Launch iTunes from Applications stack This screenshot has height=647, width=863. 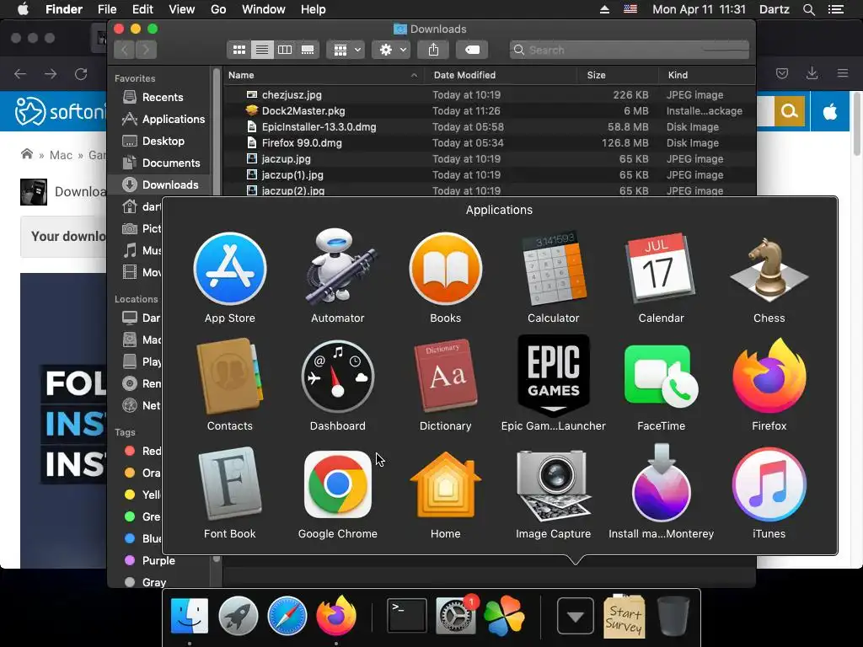click(769, 484)
